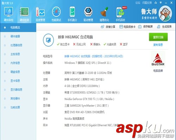Open the 论坛 forum link
This screenshot has width=176, height=140.
(138, 3)
